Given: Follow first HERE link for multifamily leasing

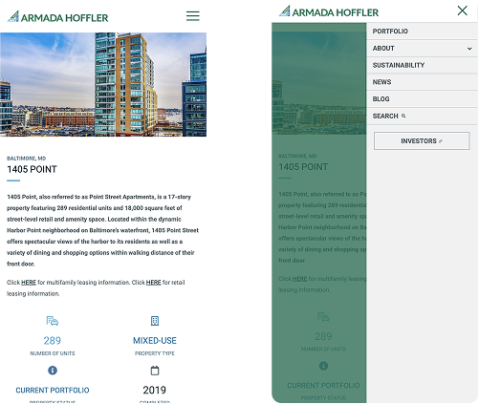Looking at the screenshot, I should (29, 283).
